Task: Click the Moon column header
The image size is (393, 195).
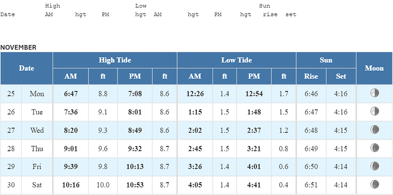Action: (374, 68)
